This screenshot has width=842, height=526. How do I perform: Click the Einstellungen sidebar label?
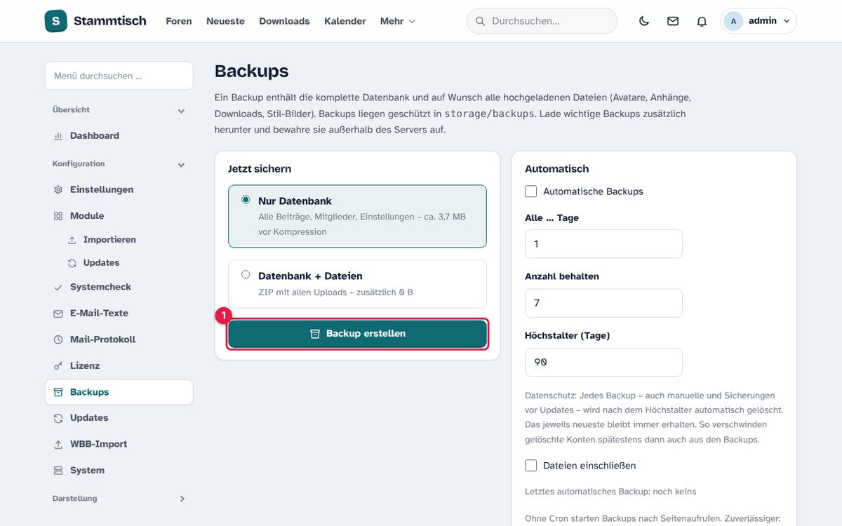[x=102, y=190]
